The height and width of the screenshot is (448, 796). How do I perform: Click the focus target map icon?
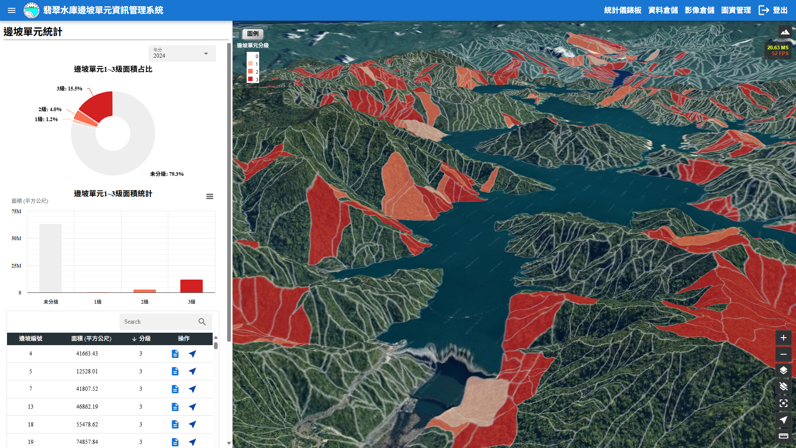783,403
